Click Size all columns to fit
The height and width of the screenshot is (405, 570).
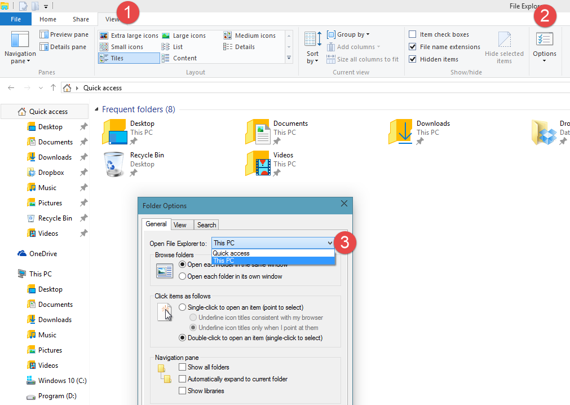point(363,59)
